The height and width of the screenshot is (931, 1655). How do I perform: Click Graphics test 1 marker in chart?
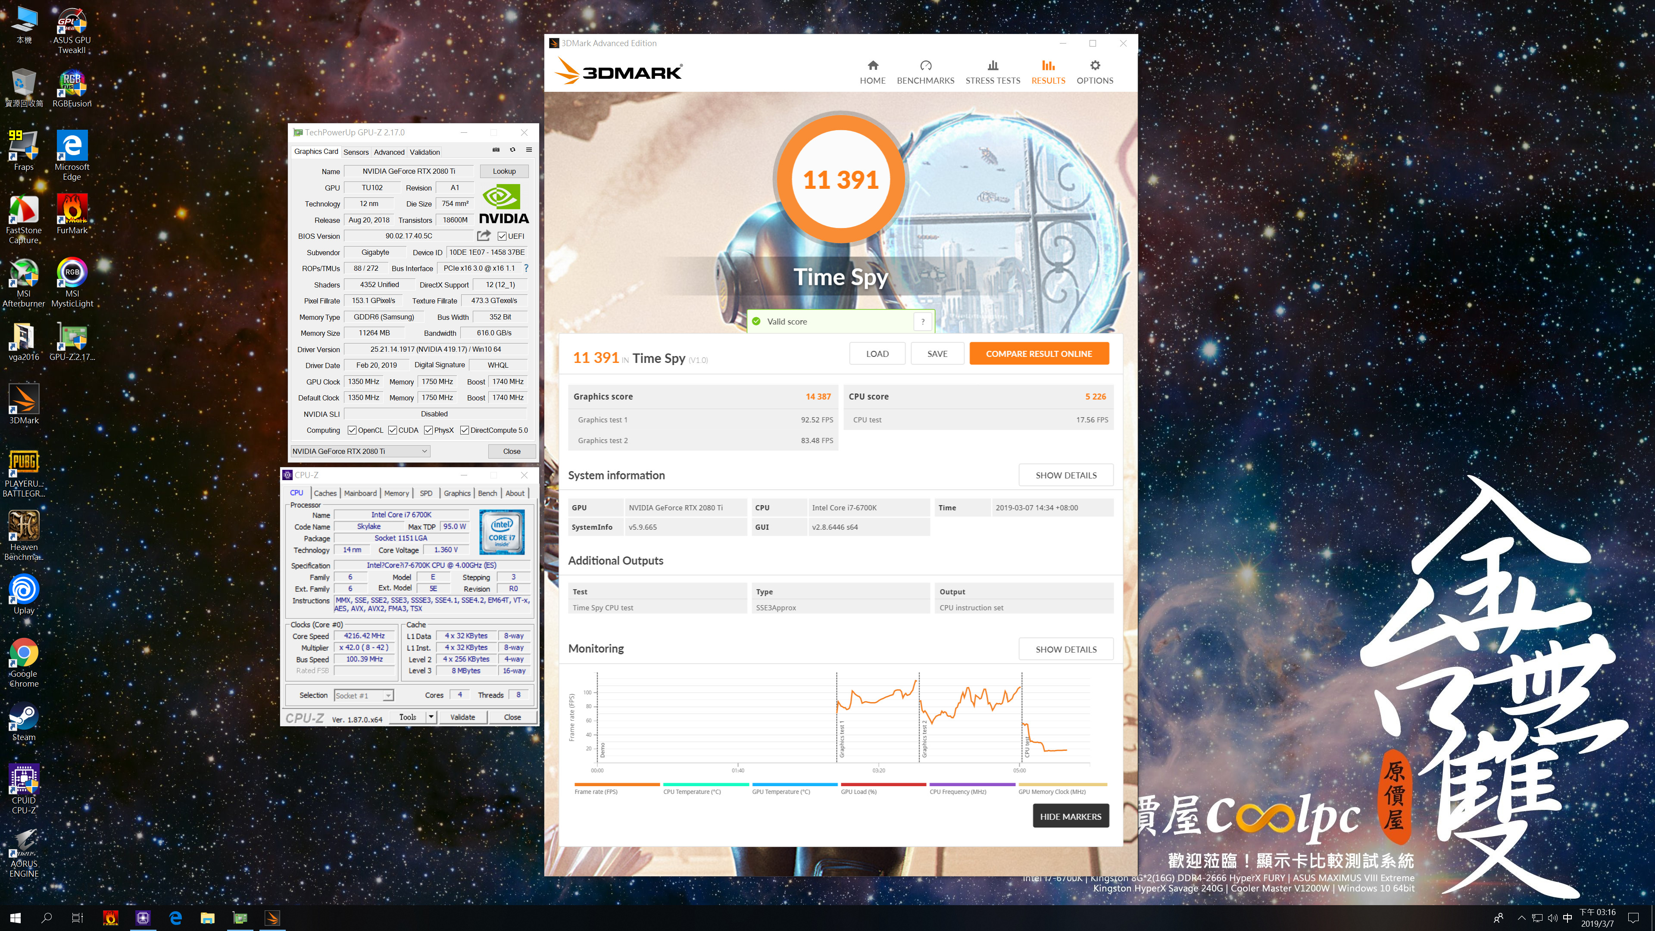tap(842, 739)
